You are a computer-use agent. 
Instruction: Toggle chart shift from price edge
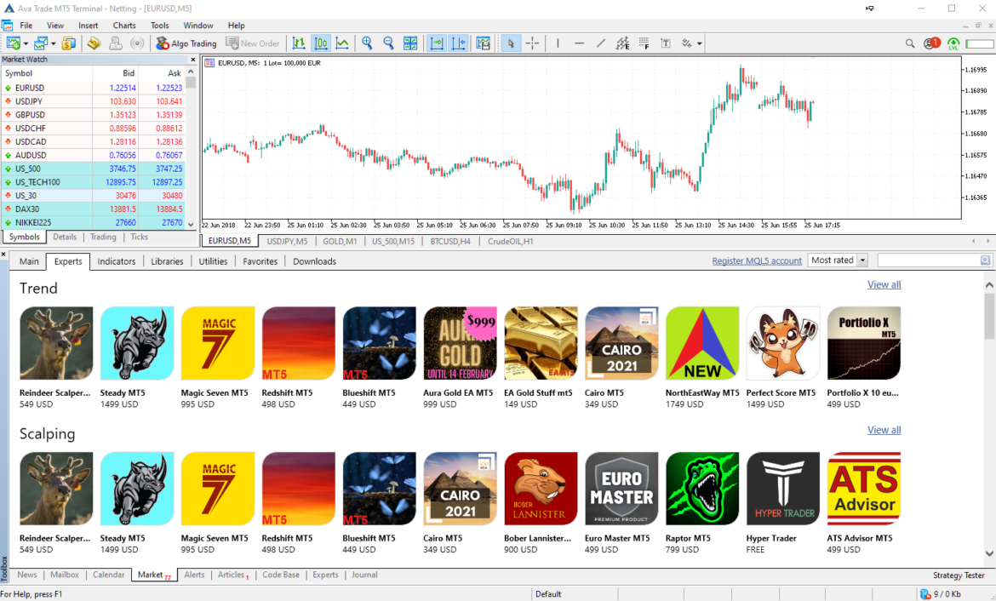[459, 43]
